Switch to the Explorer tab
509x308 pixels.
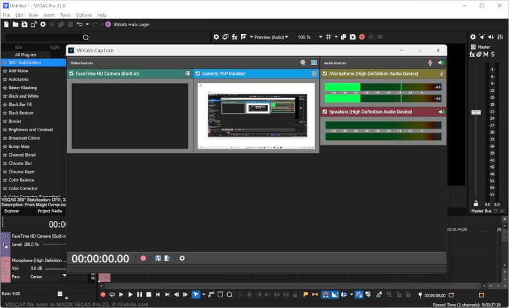tap(11, 211)
